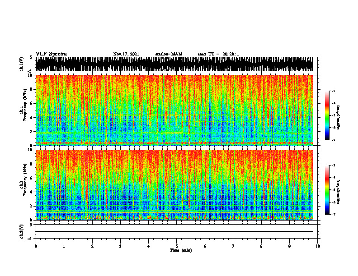The image size is (358, 276).
Task: Click the "ch.1 Frequency (kHz)" axis label
Action: click(x=24, y=105)
